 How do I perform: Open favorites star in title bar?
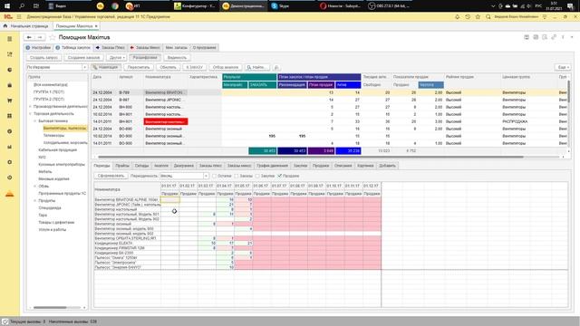[478, 17]
